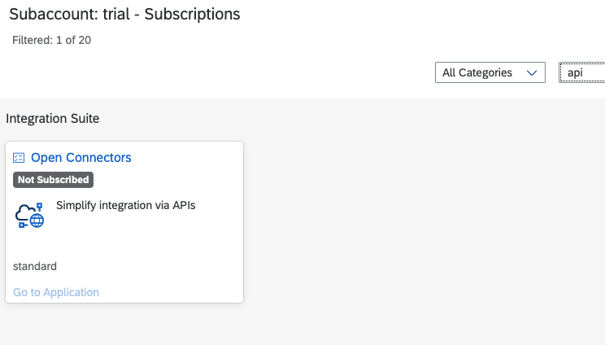Screen dimensions: 605x345
Task: Click the Integration Suite section heading
Action: click(52, 119)
